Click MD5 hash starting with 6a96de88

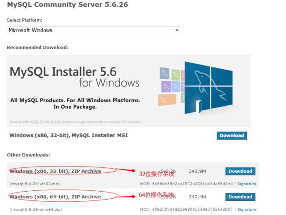[192, 184]
